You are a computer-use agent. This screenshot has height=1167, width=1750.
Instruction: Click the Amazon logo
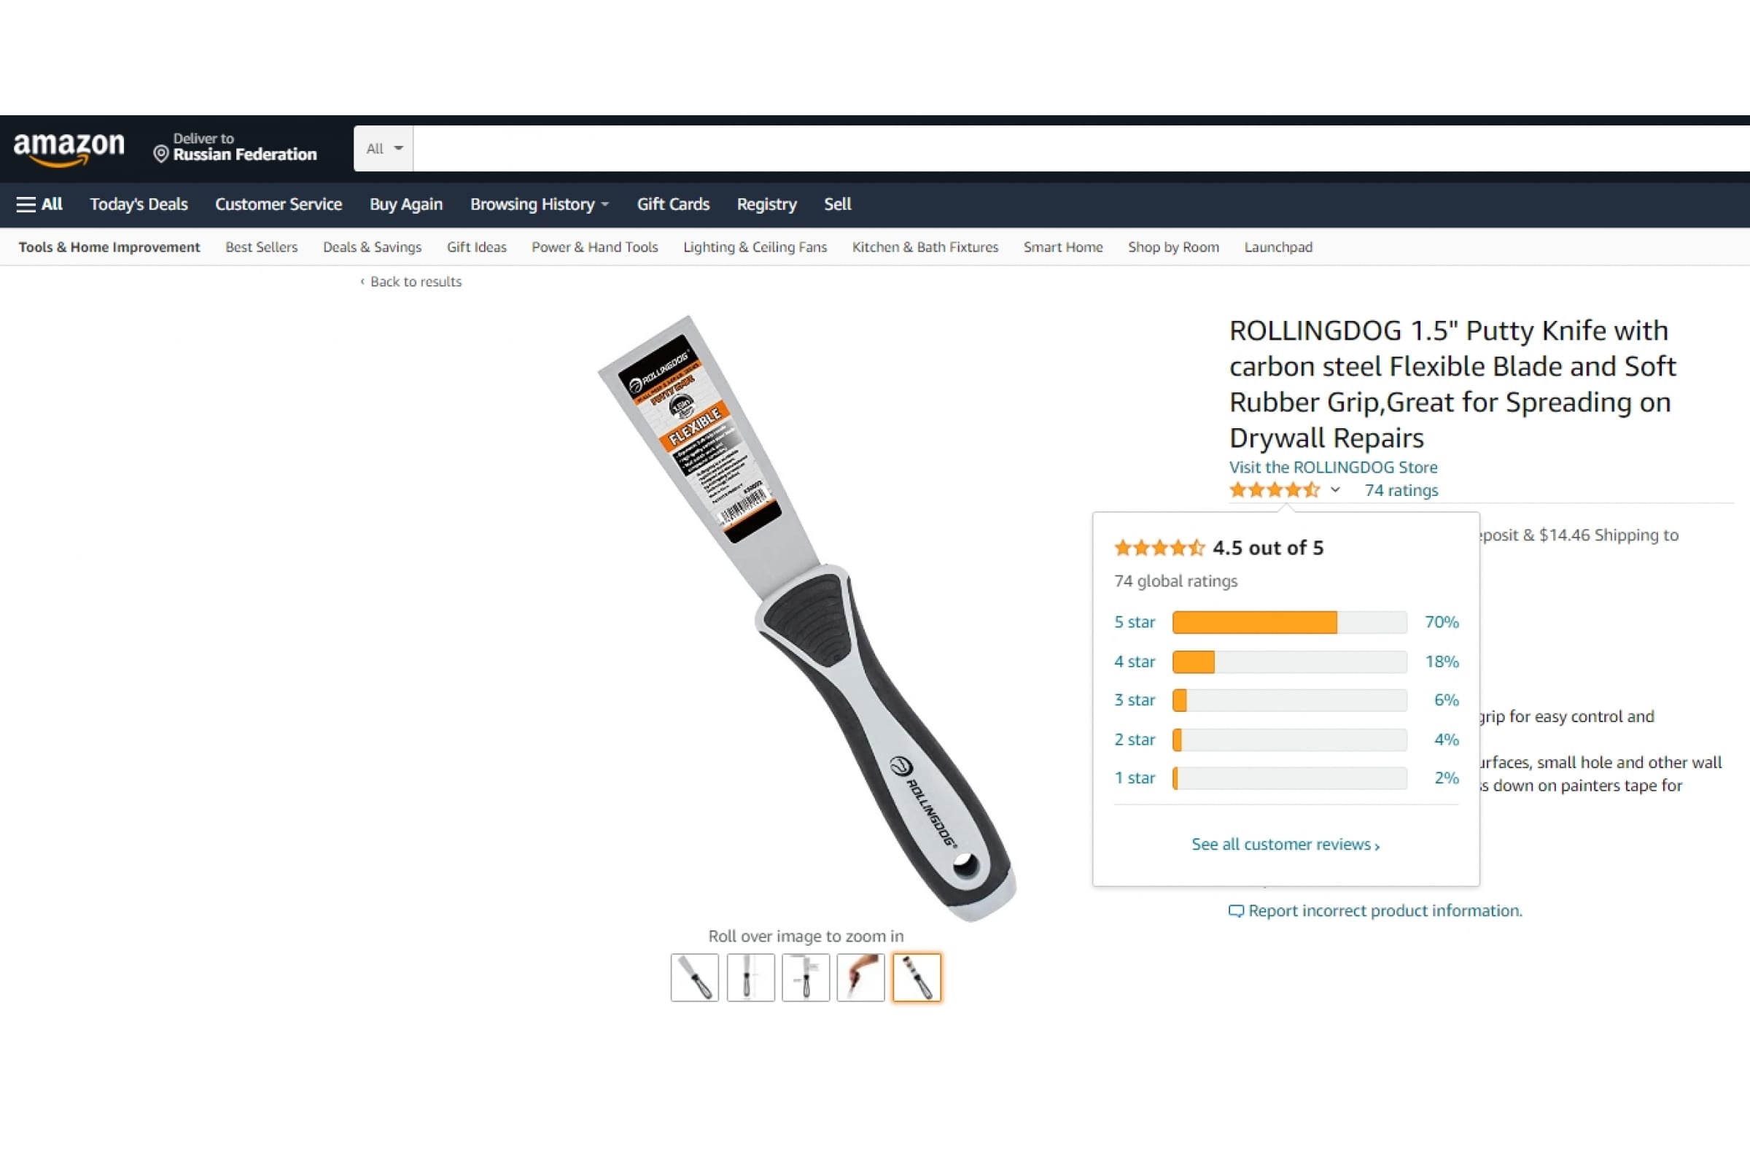69,149
